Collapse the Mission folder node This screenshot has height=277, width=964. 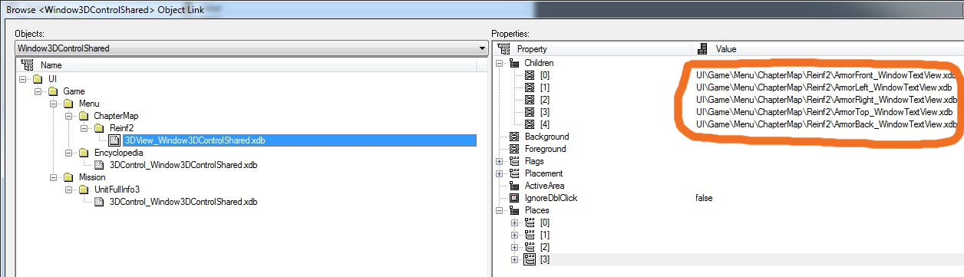point(53,177)
